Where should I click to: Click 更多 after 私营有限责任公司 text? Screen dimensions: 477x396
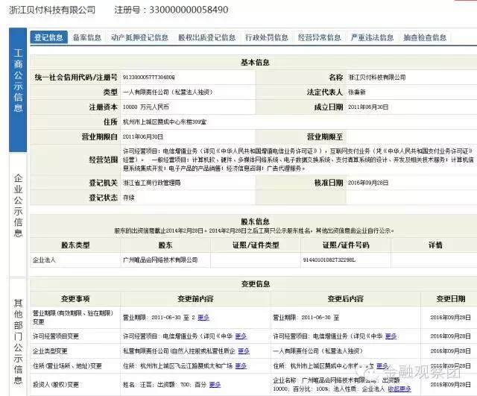pos(244,351)
